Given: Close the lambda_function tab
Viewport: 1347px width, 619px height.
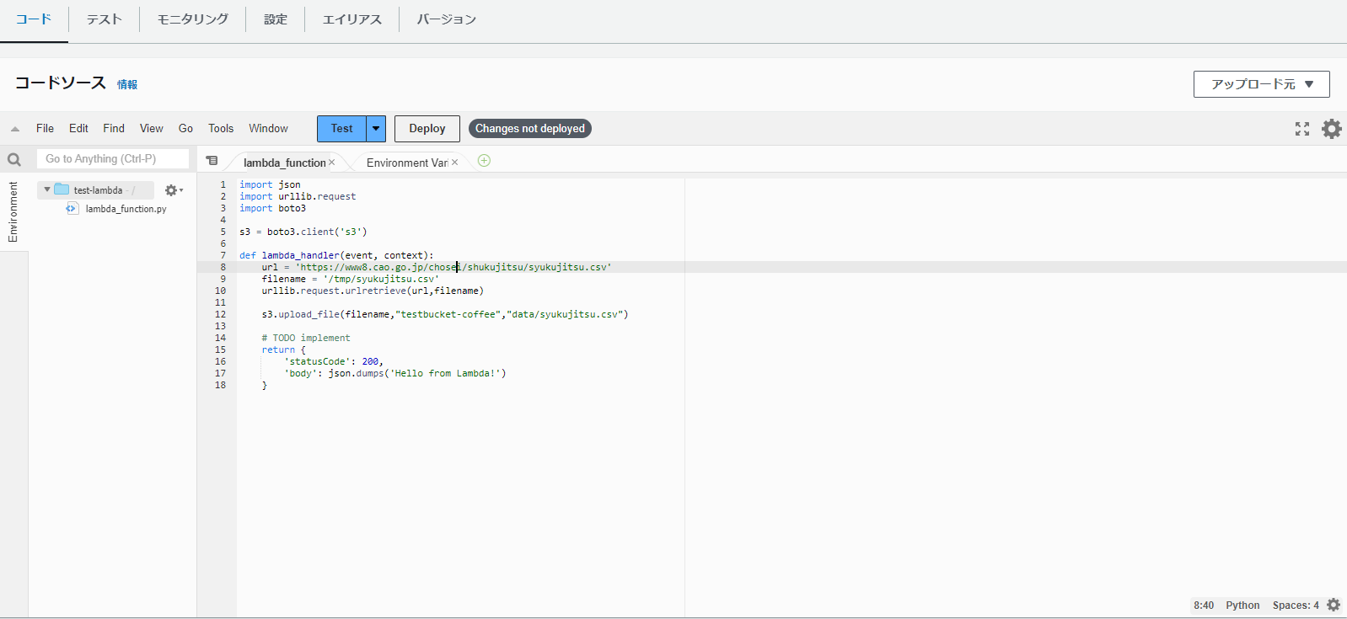Looking at the screenshot, I should (x=332, y=163).
